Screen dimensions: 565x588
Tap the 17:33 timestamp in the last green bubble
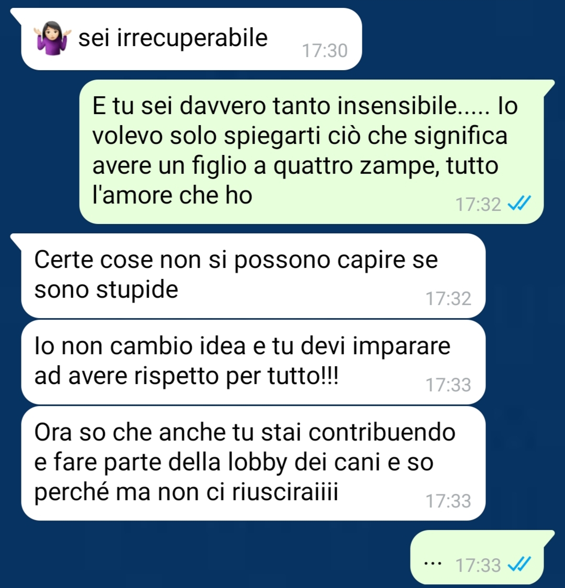pos(478,565)
